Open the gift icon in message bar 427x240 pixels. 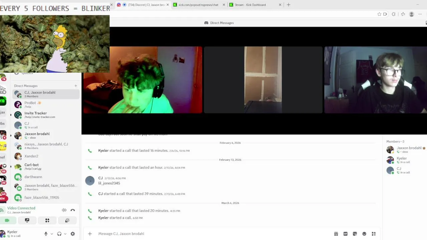pyautogui.click(x=336, y=234)
